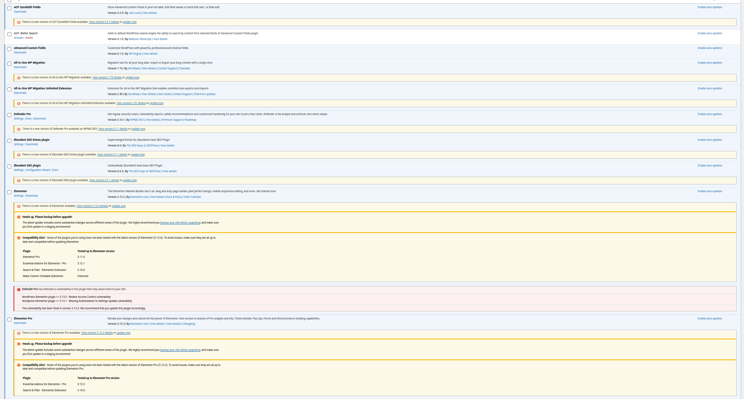Deactivate the Advanced Custom Fields plugin
This screenshot has height=399, width=744.
(20, 53)
